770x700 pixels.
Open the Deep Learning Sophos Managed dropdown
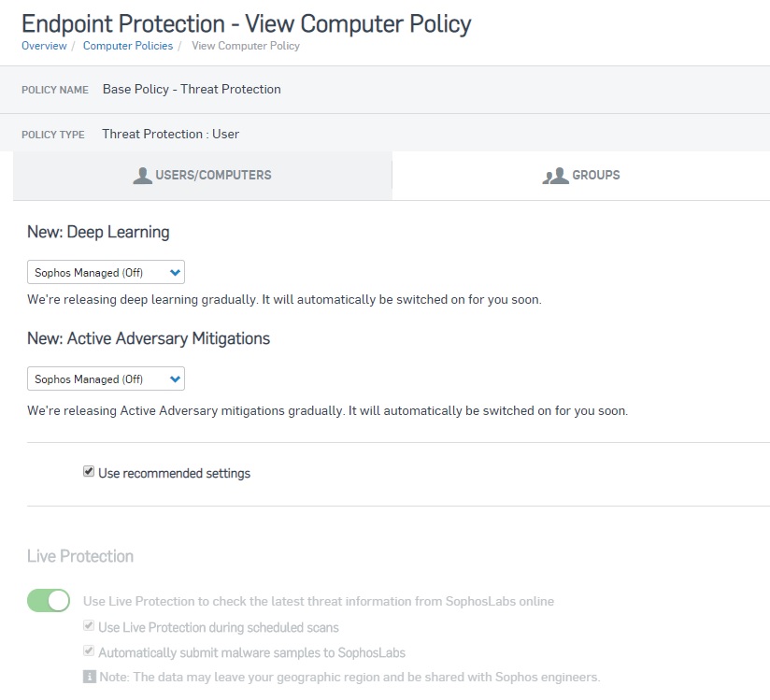click(x=107, y=272)
